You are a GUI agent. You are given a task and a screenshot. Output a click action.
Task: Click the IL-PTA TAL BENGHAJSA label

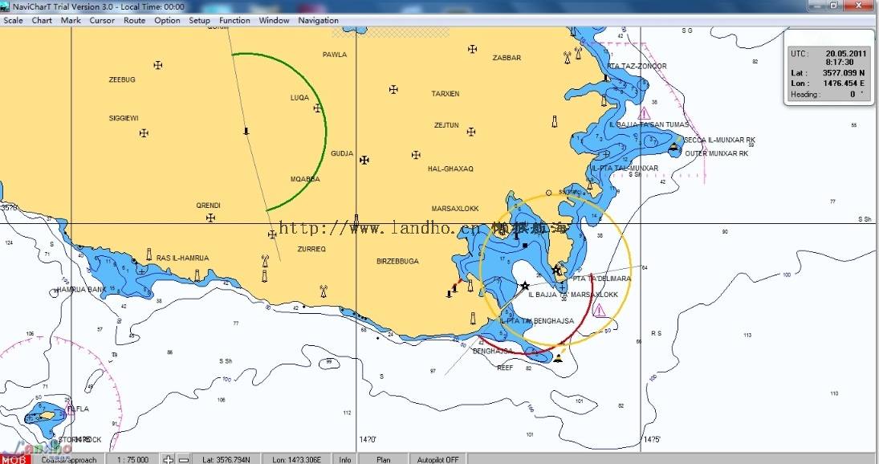(x=537, y=321)
